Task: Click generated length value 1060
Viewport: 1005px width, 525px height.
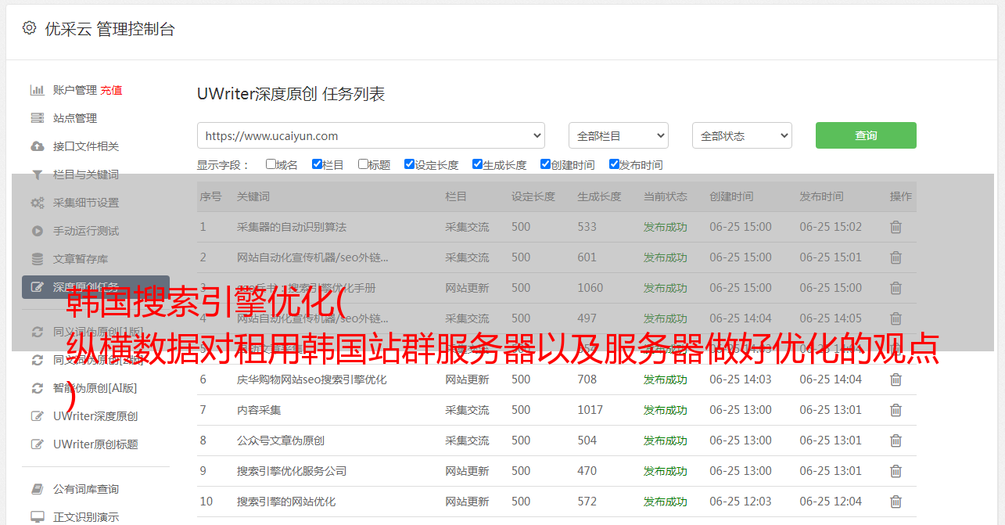Action: pyautogui.click(x=590, y=288)
